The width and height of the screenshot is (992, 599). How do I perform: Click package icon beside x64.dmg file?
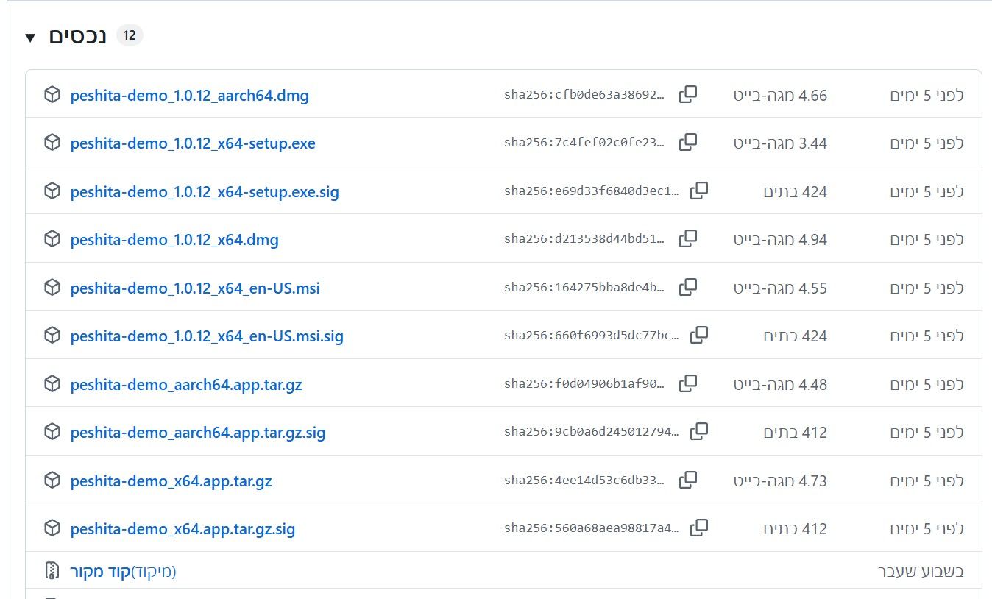[x=52, y=239]
